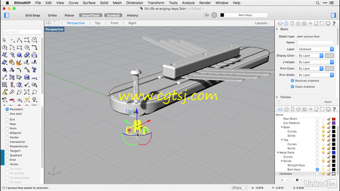The height and width of the screenshot is (191, 340).
Task: Select the arrow pointer selection tool
Action: point(4,40)
